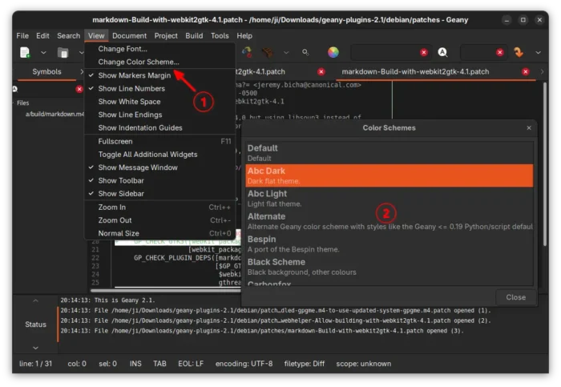Close the markdown-Build-with-webkit2gtk-4.1.patch tab
The image size is (561, 387).
pos(524,72)
